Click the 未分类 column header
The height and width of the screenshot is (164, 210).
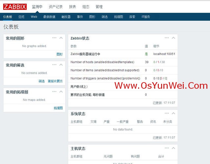(x=168, y=122)
